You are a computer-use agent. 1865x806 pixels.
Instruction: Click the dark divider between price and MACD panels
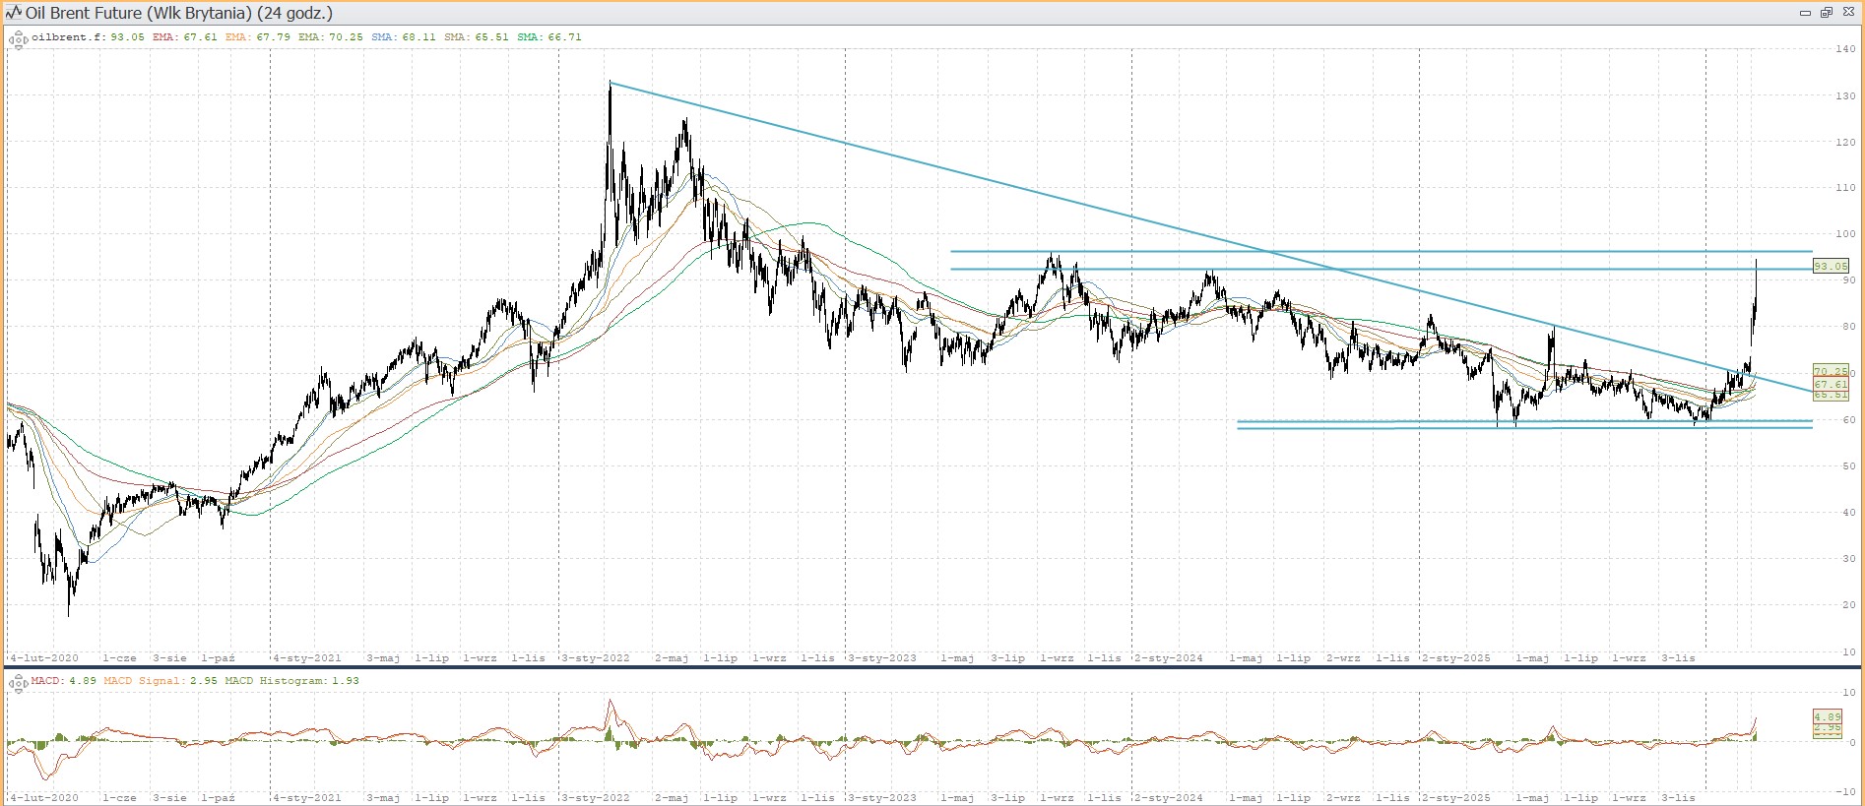point(932,667)
